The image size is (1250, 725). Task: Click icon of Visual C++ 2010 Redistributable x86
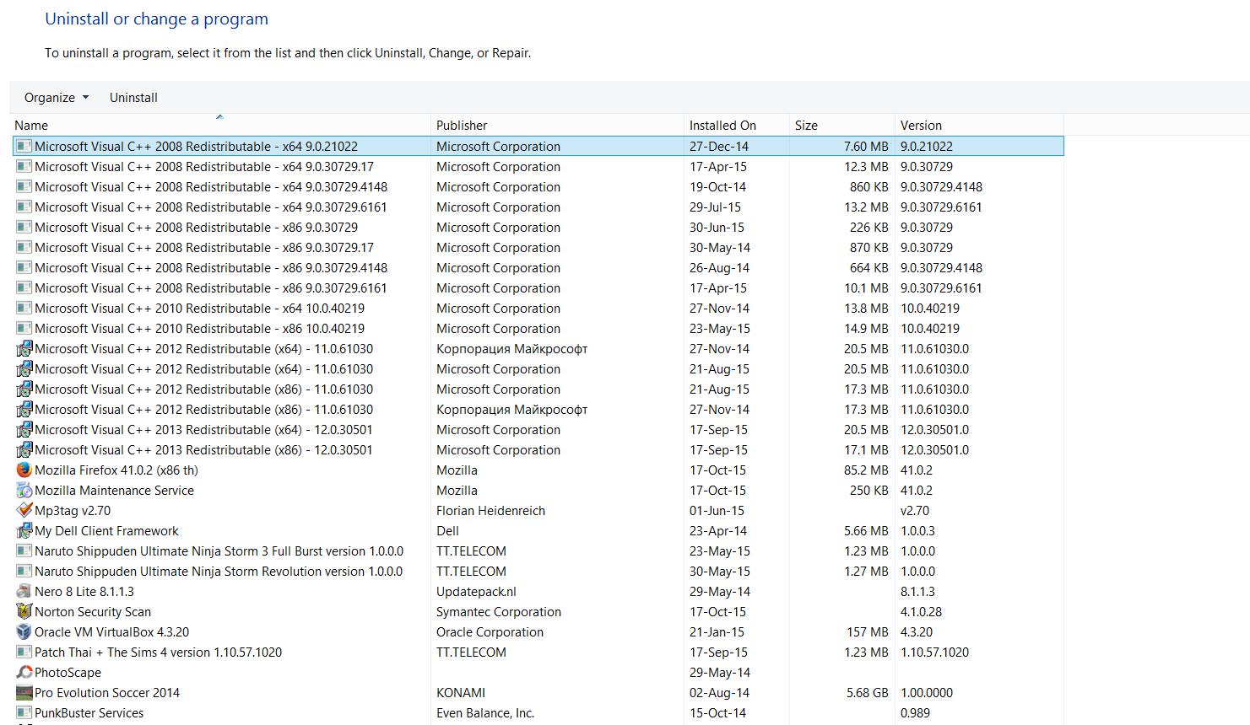(24, 329)
